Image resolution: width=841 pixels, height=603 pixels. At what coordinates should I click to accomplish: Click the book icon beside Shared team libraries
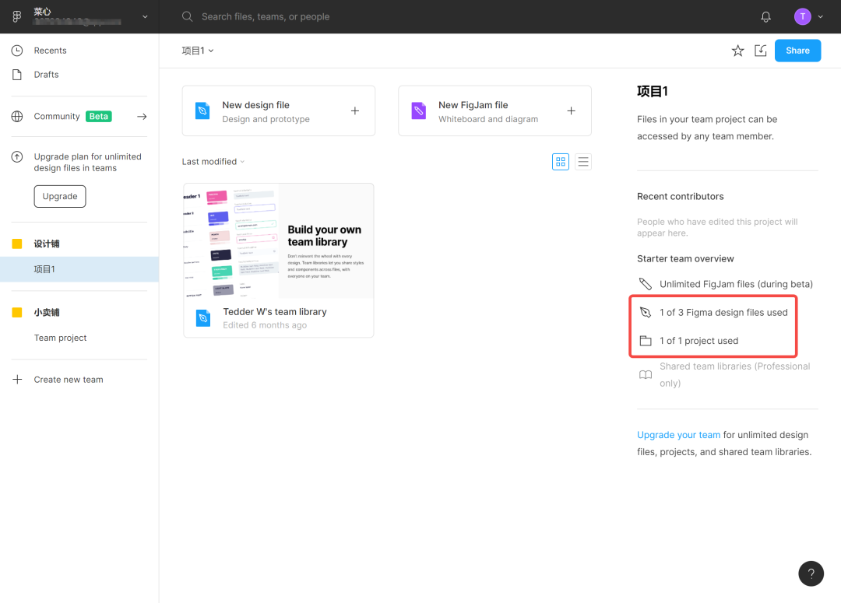coord(646,375)
